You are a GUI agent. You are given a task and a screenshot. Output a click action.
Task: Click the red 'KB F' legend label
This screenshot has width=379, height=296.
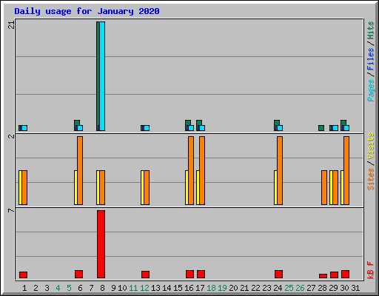(370, 270)
